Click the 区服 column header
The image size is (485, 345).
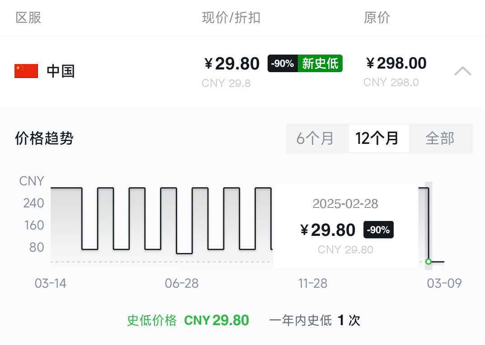[x=28, y=18]
